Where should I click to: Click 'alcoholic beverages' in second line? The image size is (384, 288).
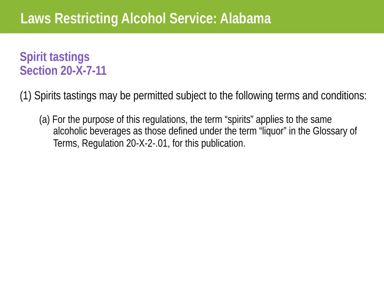click(x=92, y=131)
